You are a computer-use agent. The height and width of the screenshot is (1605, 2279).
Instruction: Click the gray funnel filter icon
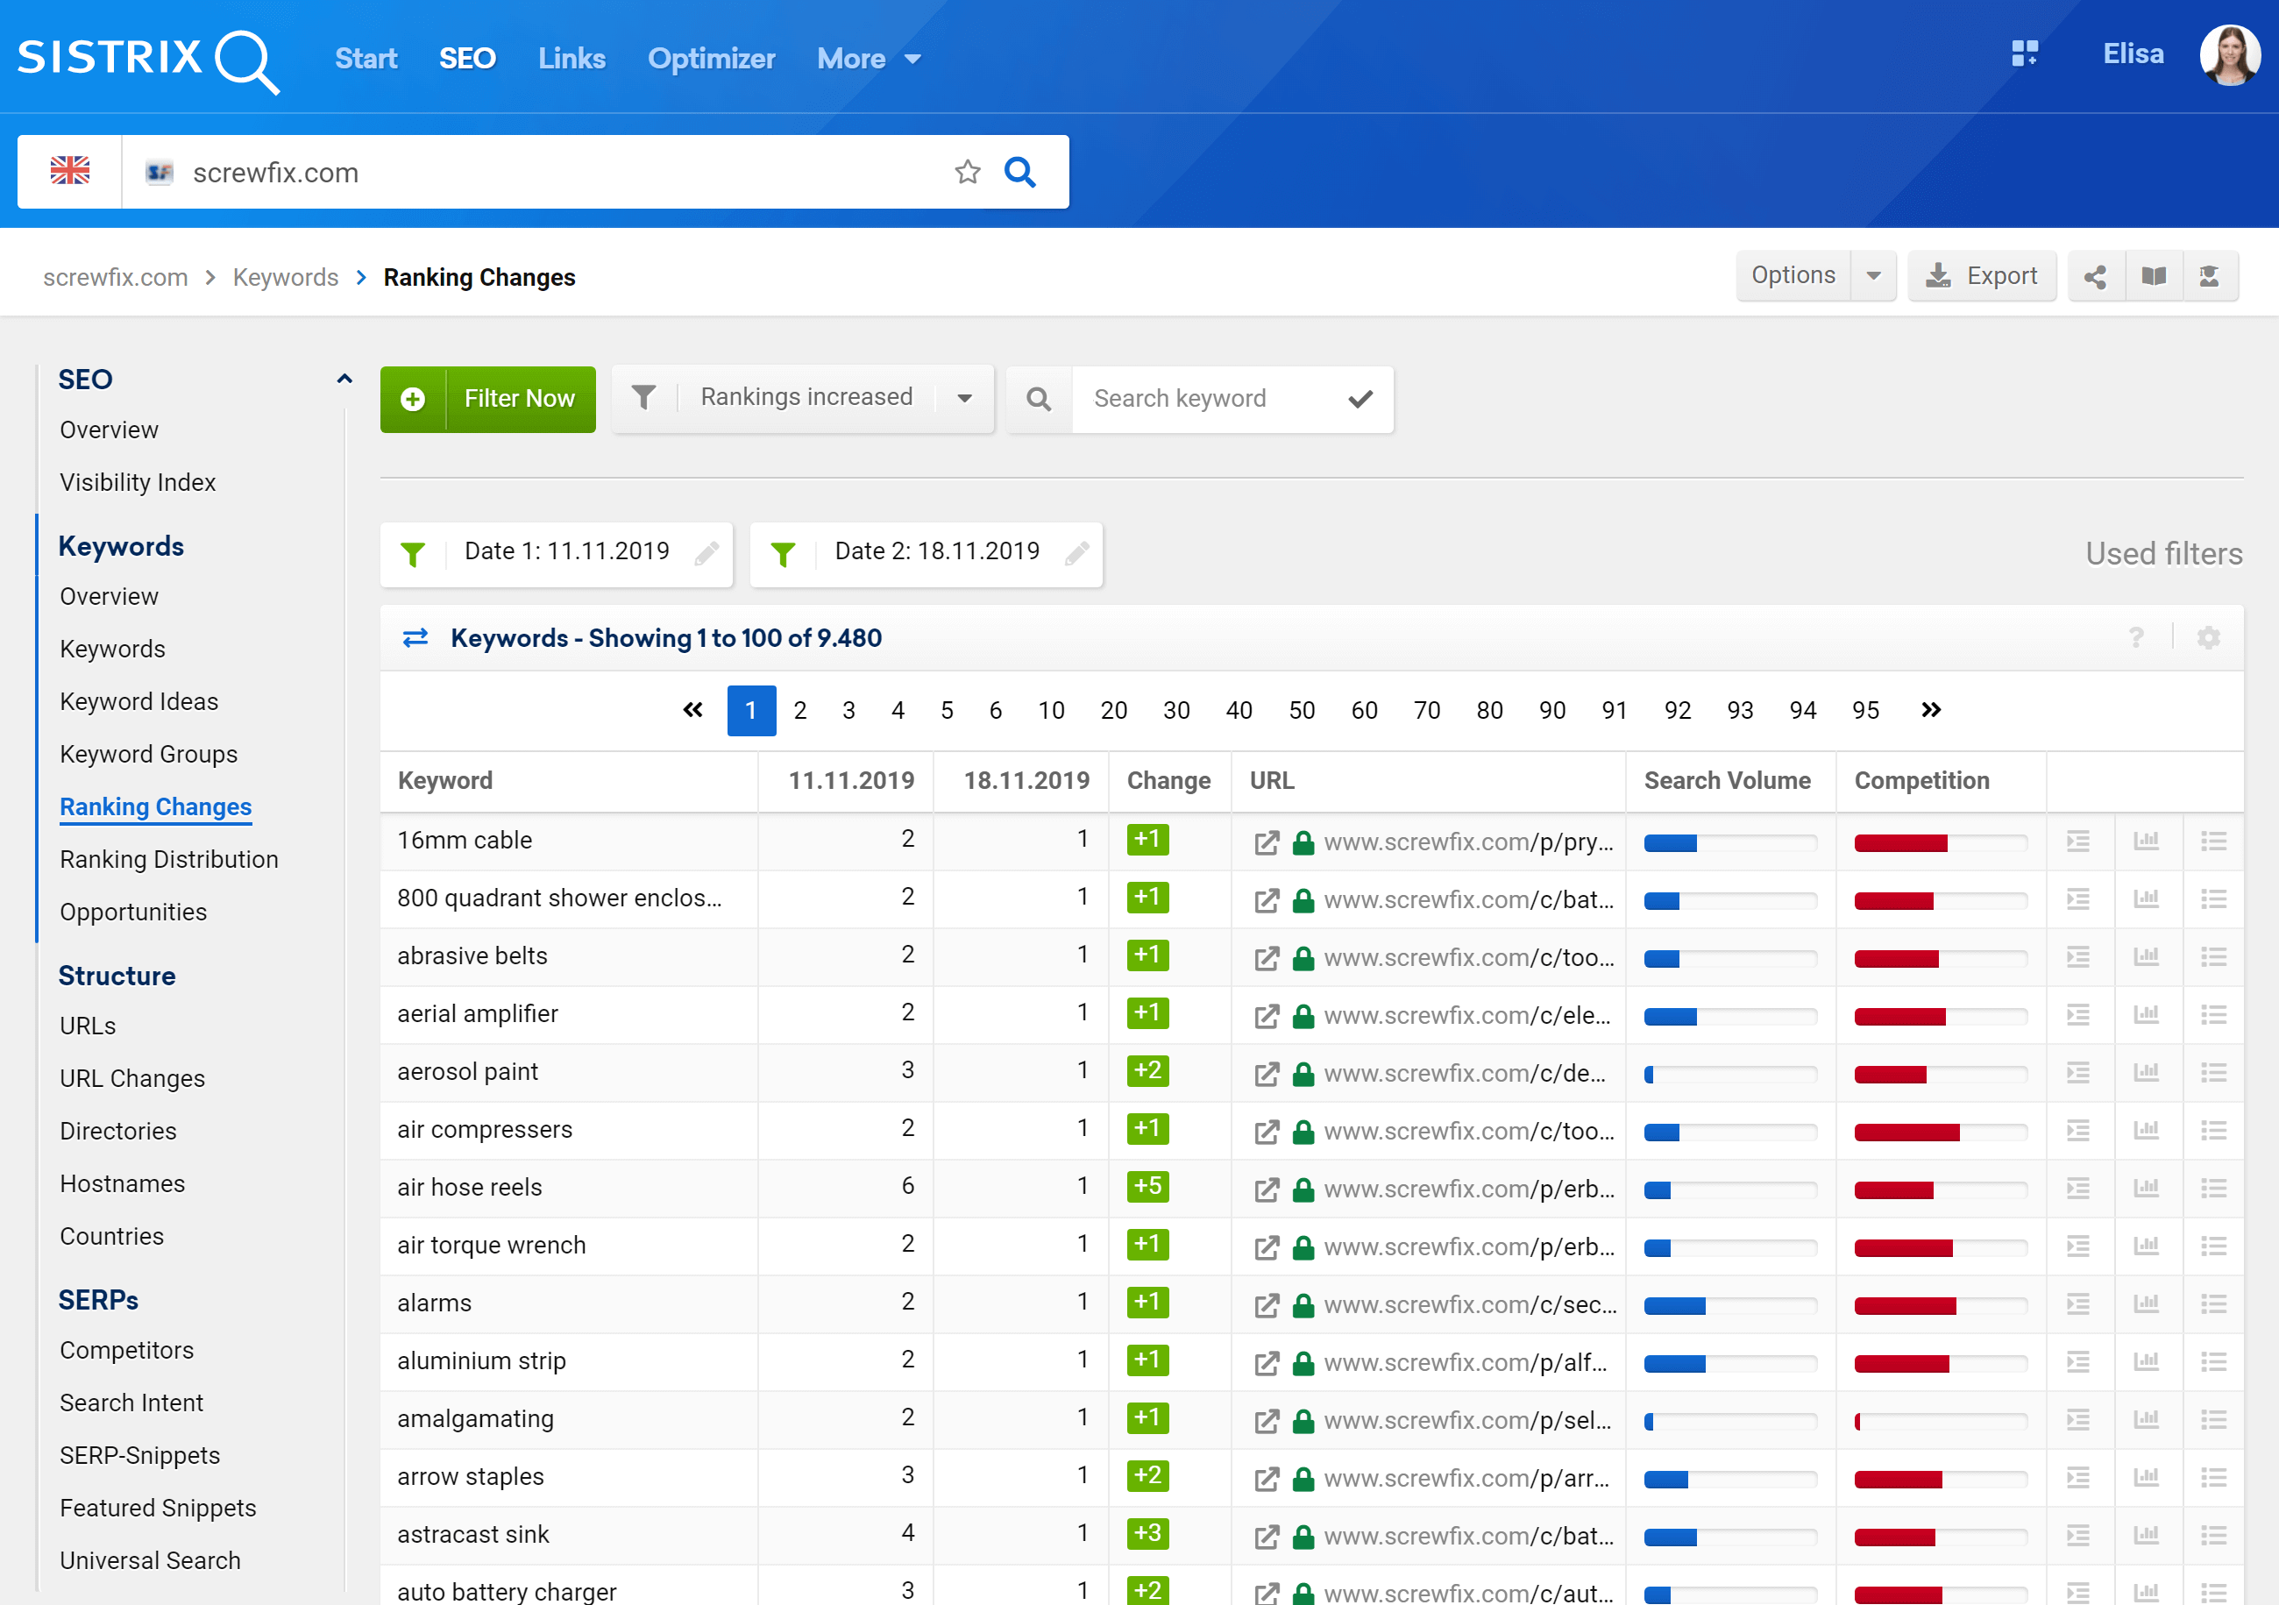coord(643,398)
